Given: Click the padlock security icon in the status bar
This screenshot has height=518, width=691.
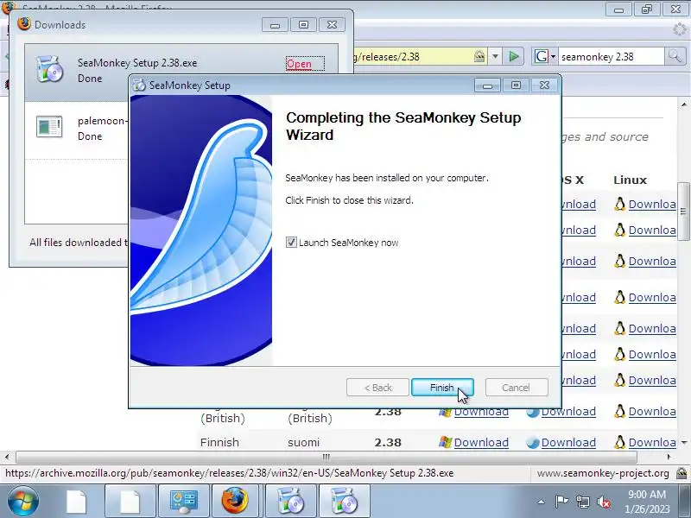Looking at the screenshot, I should click(x=681, y=473).
